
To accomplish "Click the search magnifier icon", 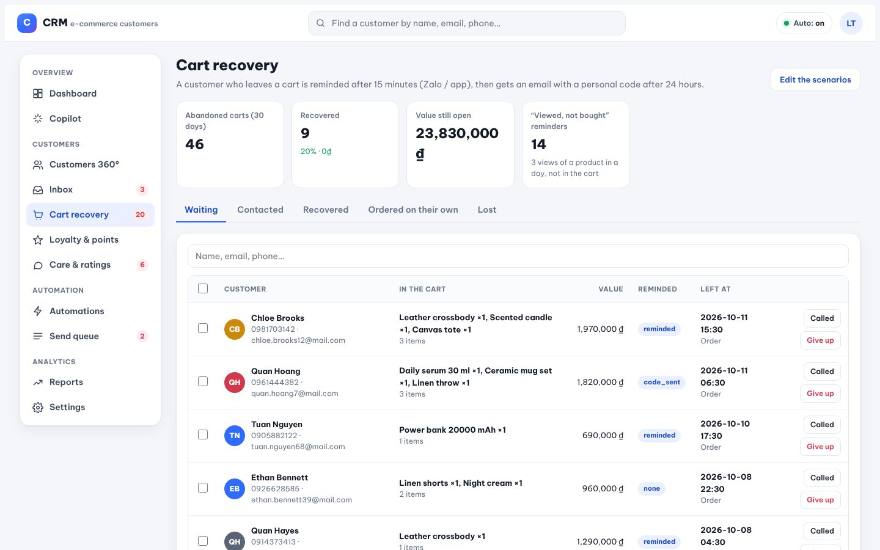I will click(320, 23).
